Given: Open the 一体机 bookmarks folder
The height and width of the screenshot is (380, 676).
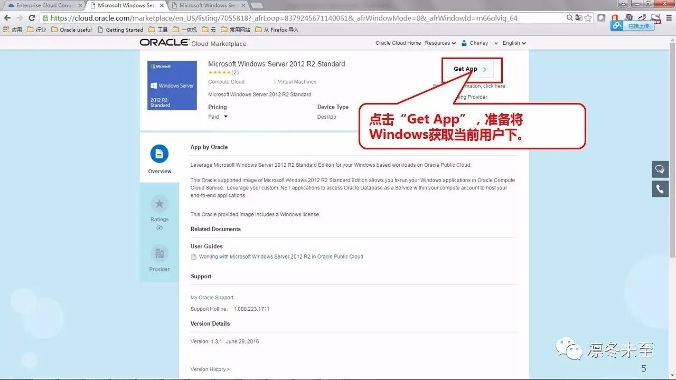Looking at the screenshot, I should [185, 30].
